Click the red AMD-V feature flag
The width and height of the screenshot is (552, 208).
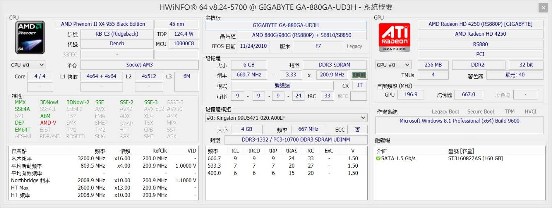coord(48,123)
